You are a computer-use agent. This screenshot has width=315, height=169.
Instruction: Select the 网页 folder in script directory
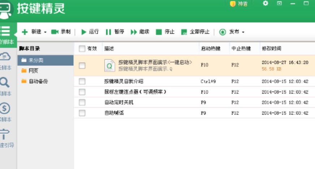[33, 70]
